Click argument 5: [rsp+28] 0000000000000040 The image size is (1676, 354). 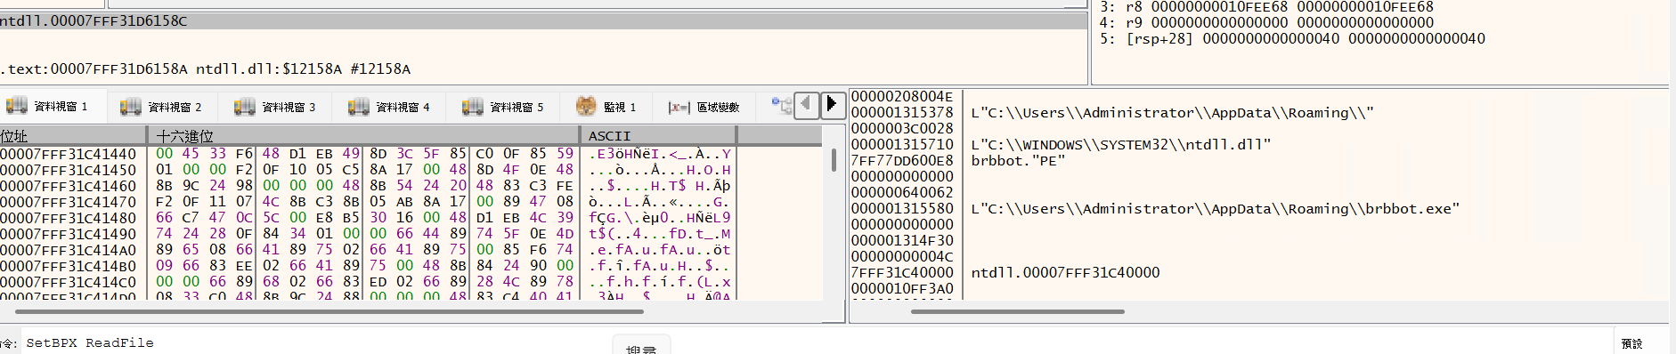point(1292,39)
